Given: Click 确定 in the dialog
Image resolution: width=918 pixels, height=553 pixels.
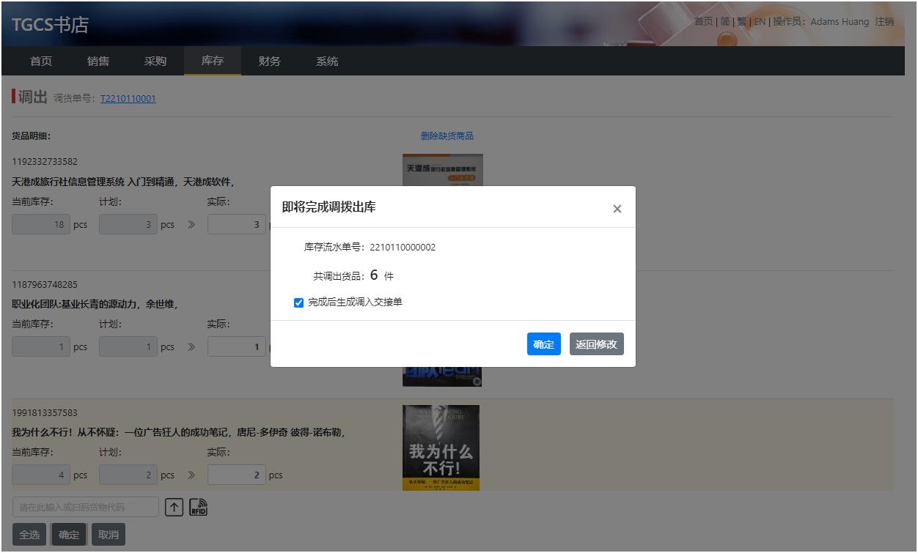Looking at the screenshot, I should pyautogui.click(x=543, y=344).
